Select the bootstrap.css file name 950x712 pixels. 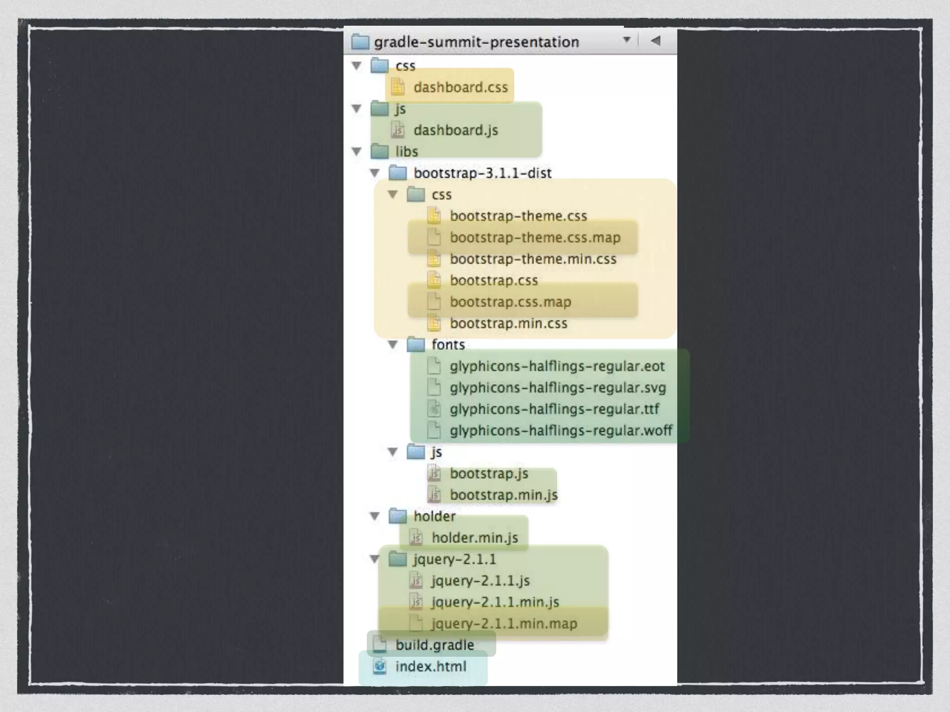(x=494, y=280)
